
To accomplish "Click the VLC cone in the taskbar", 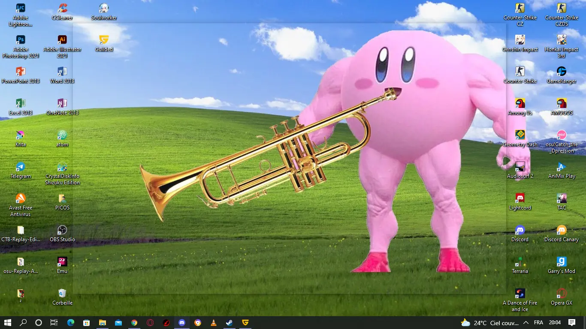I will (x=214, y=323).
